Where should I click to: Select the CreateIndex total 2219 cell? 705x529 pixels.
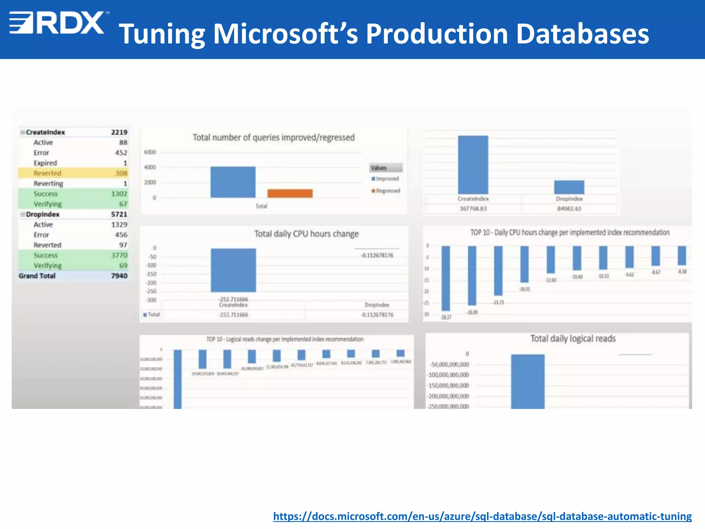(x=119, y=132)
